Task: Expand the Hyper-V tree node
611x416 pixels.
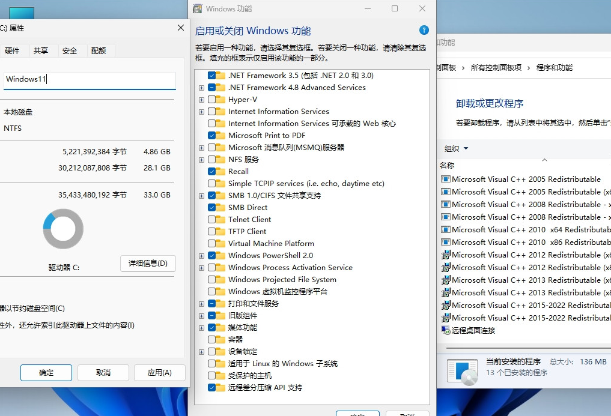Action: pos(201,100)
